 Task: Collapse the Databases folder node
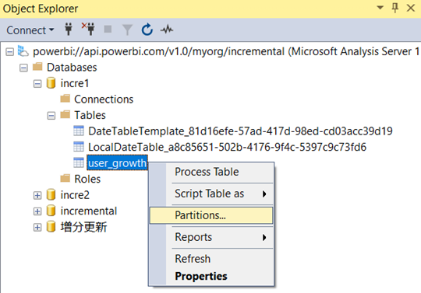[23, 68]
